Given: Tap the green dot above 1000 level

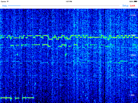Looking at the screenshot, I should [x=66, y=54].
